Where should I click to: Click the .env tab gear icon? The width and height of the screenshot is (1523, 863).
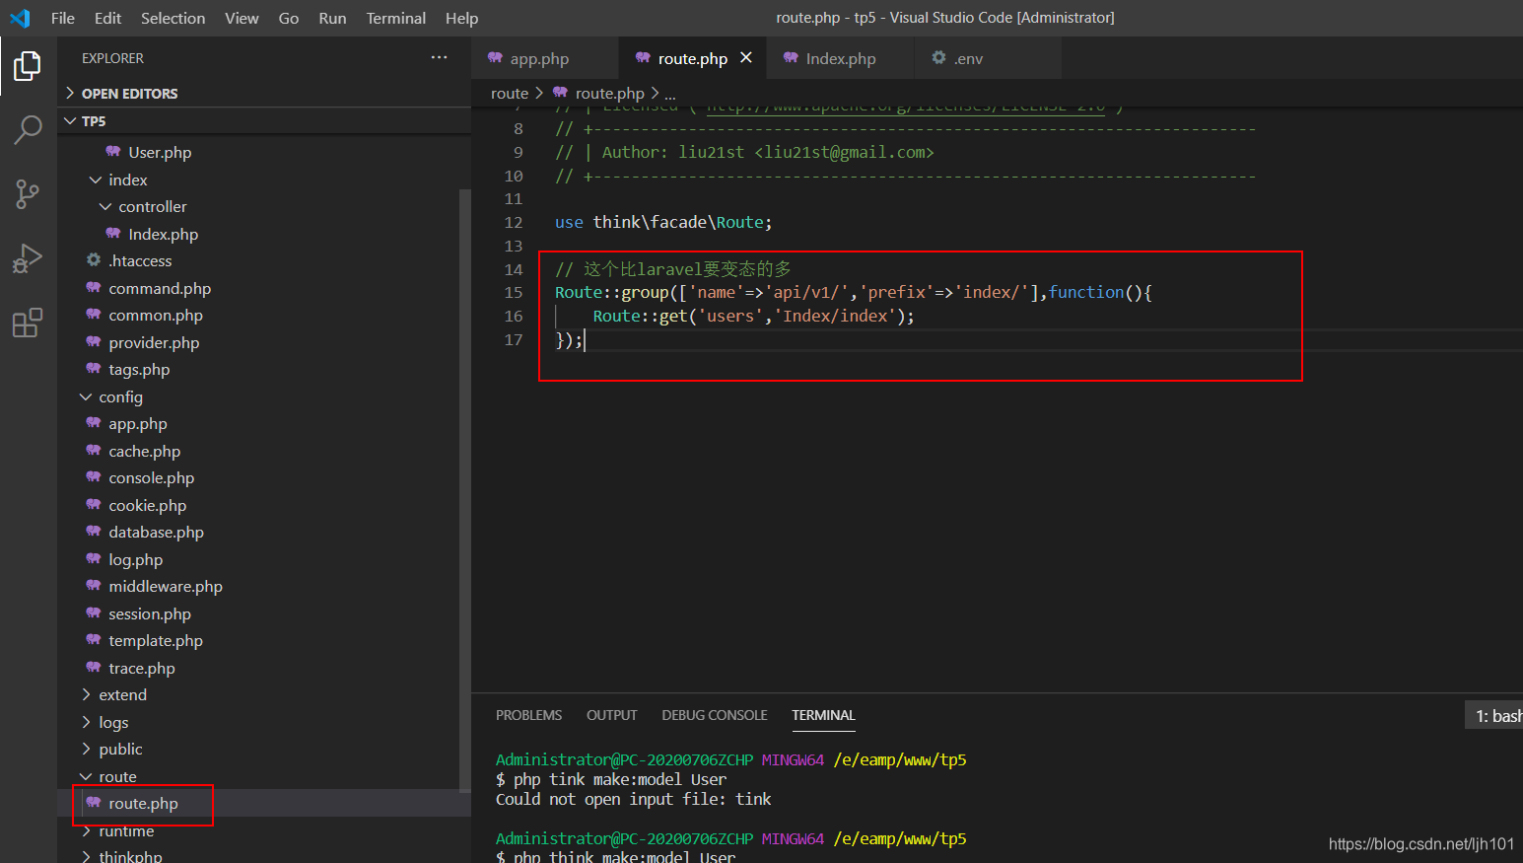click(938, 58)
